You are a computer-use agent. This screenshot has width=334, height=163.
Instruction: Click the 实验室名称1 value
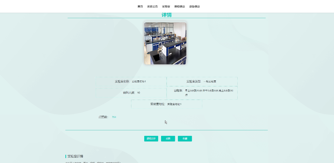[139, 81]
